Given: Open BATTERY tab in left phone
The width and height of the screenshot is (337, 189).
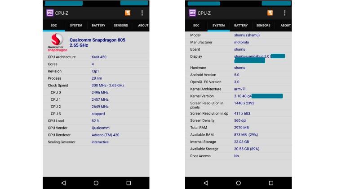Looking at the screenshot, I should coord(98,25).
